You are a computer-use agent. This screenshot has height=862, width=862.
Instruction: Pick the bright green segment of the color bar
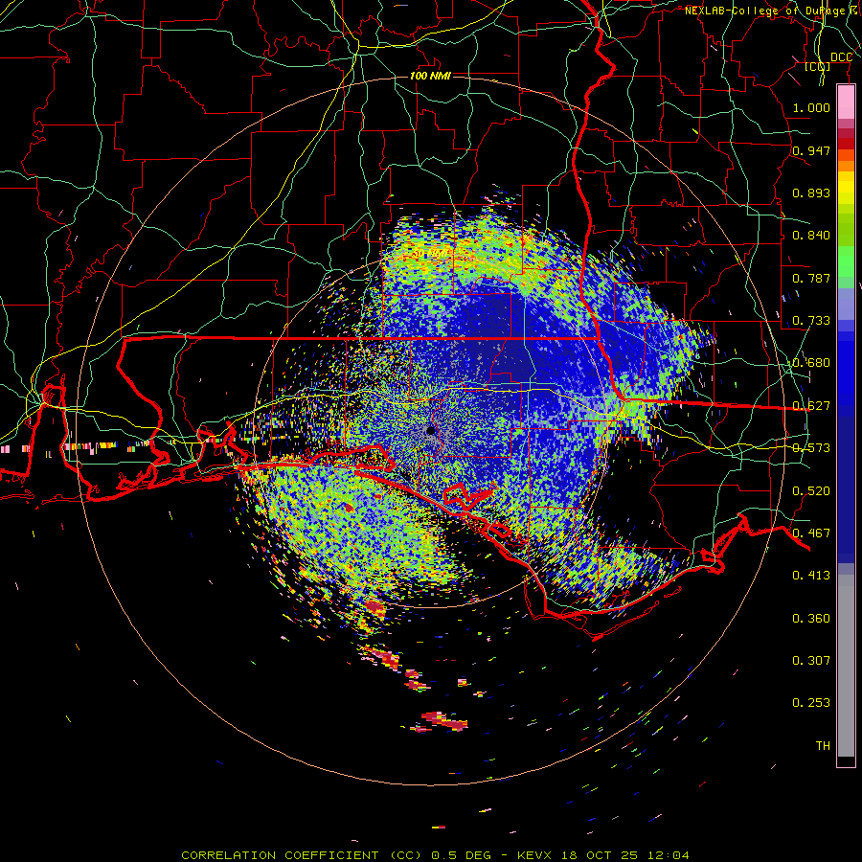[846, 261]
